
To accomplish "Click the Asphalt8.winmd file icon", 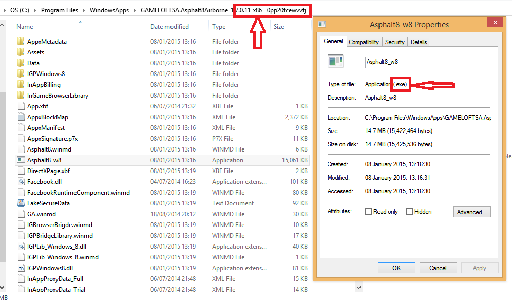I will [21, 149].
